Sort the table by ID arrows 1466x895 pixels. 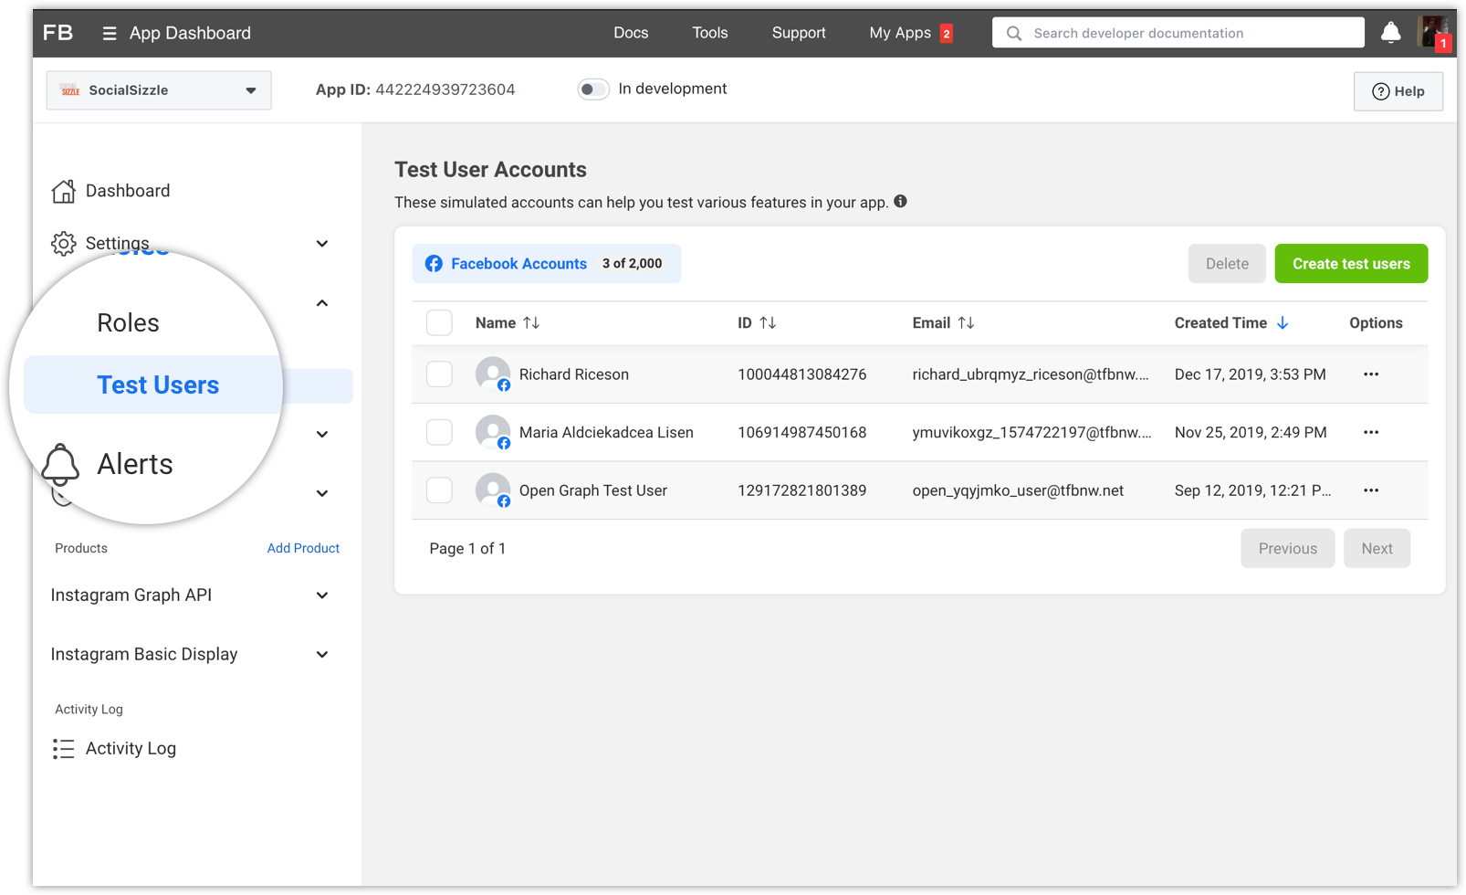(768, 323)
